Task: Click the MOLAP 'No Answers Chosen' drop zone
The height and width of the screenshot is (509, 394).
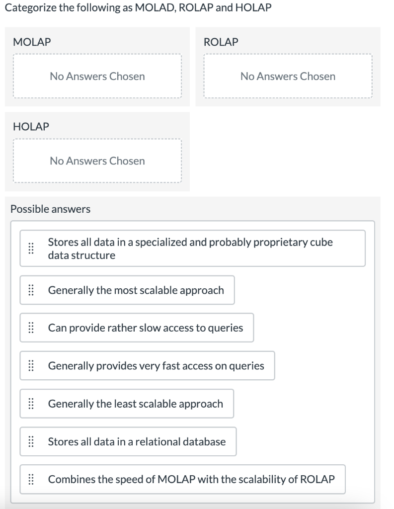Action: click(97, 76)
